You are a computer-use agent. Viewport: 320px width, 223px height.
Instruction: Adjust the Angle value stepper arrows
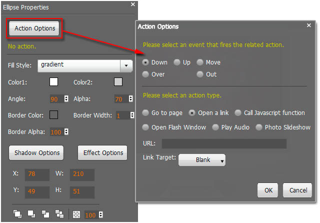tap(66, 99)
